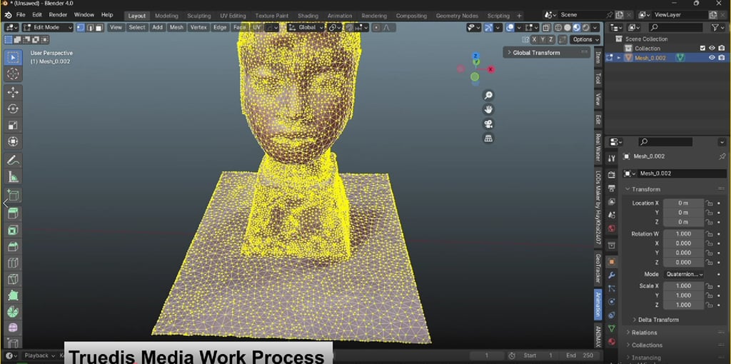The image size is (731, 364).
Task: Toggle Mesh_0.002 render camera icon
Action: [x=722, y=58]
